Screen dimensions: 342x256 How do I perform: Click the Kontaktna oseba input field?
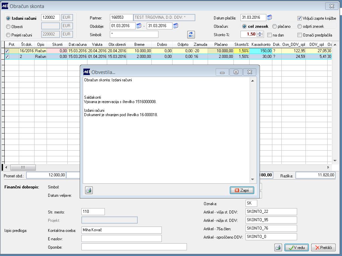(x=122, y=230)
